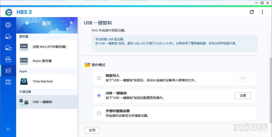Open Time Machine service
272x137 pixels.
coord(47,81)
